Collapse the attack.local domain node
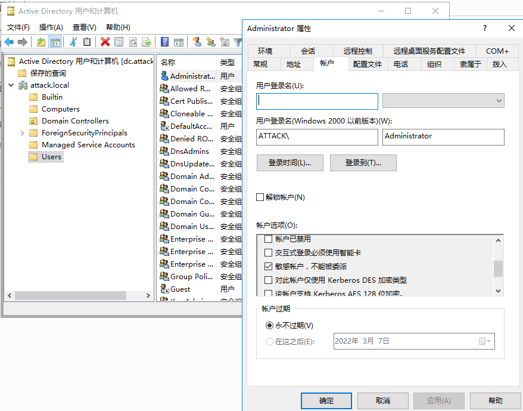Image resolution: width=523 pixels, height=411 pixels. [x=11, y=85]
